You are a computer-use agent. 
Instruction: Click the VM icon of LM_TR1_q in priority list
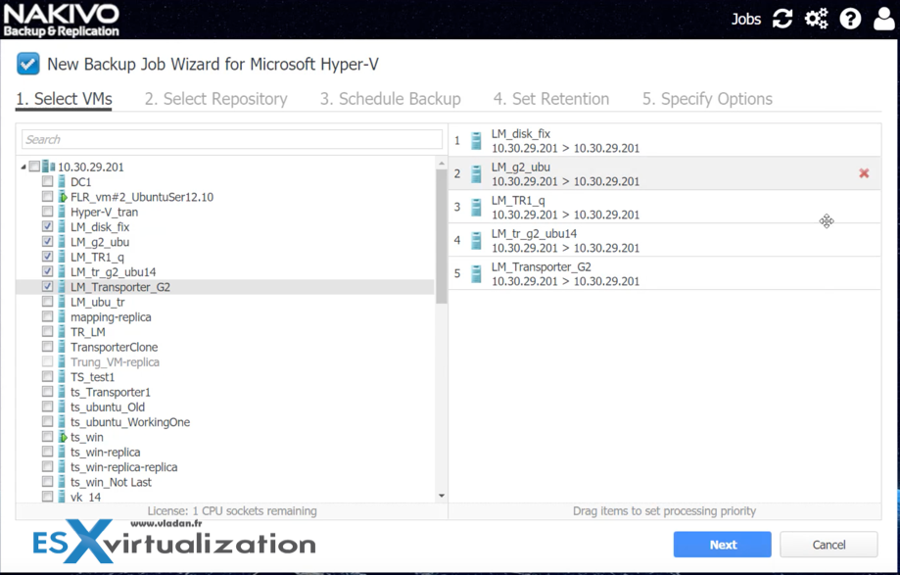tap(476, 207)
